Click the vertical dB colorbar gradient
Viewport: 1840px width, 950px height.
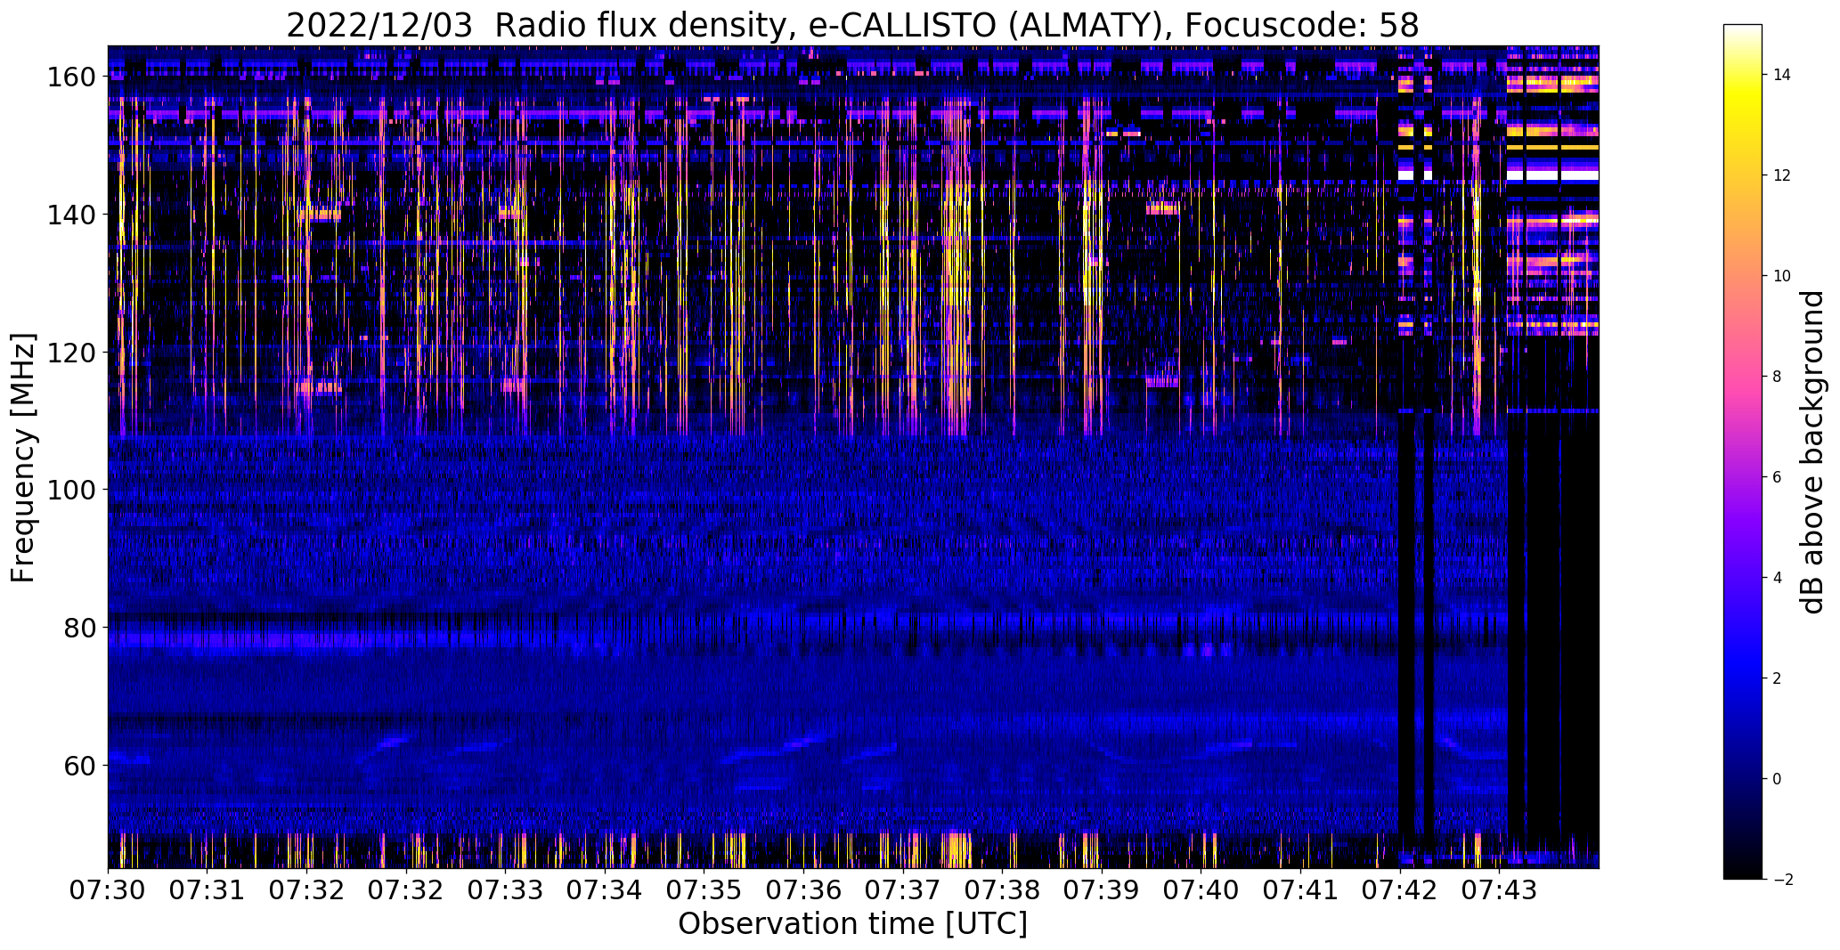coord(1742,451)
